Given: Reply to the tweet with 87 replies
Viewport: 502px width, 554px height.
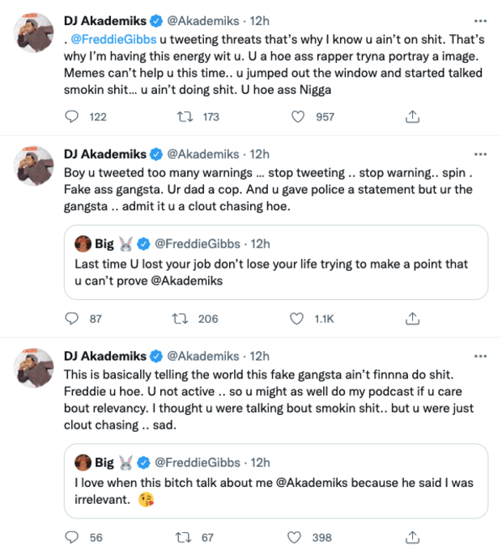Looking at the screenshot, I should pos(72,319).
